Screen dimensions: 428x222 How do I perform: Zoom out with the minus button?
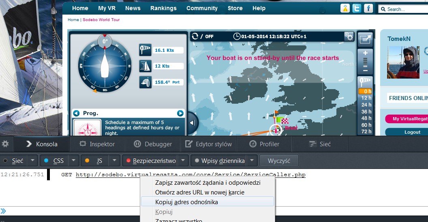(365, 71)
